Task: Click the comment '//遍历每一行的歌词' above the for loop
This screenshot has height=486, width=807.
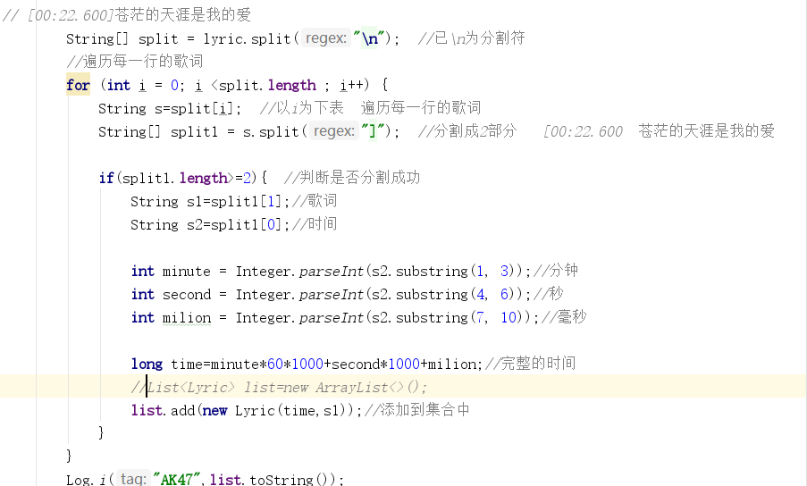Action: point(135,62)
